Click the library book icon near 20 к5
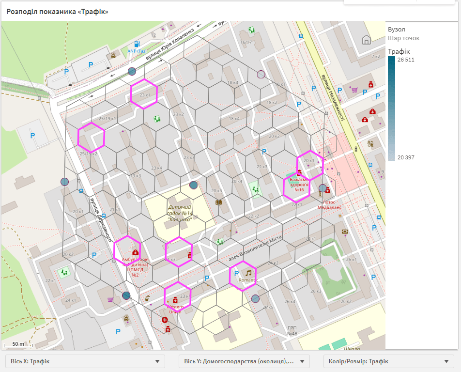The width and height of the screenshot is (461, 372). tap(219, 202)
